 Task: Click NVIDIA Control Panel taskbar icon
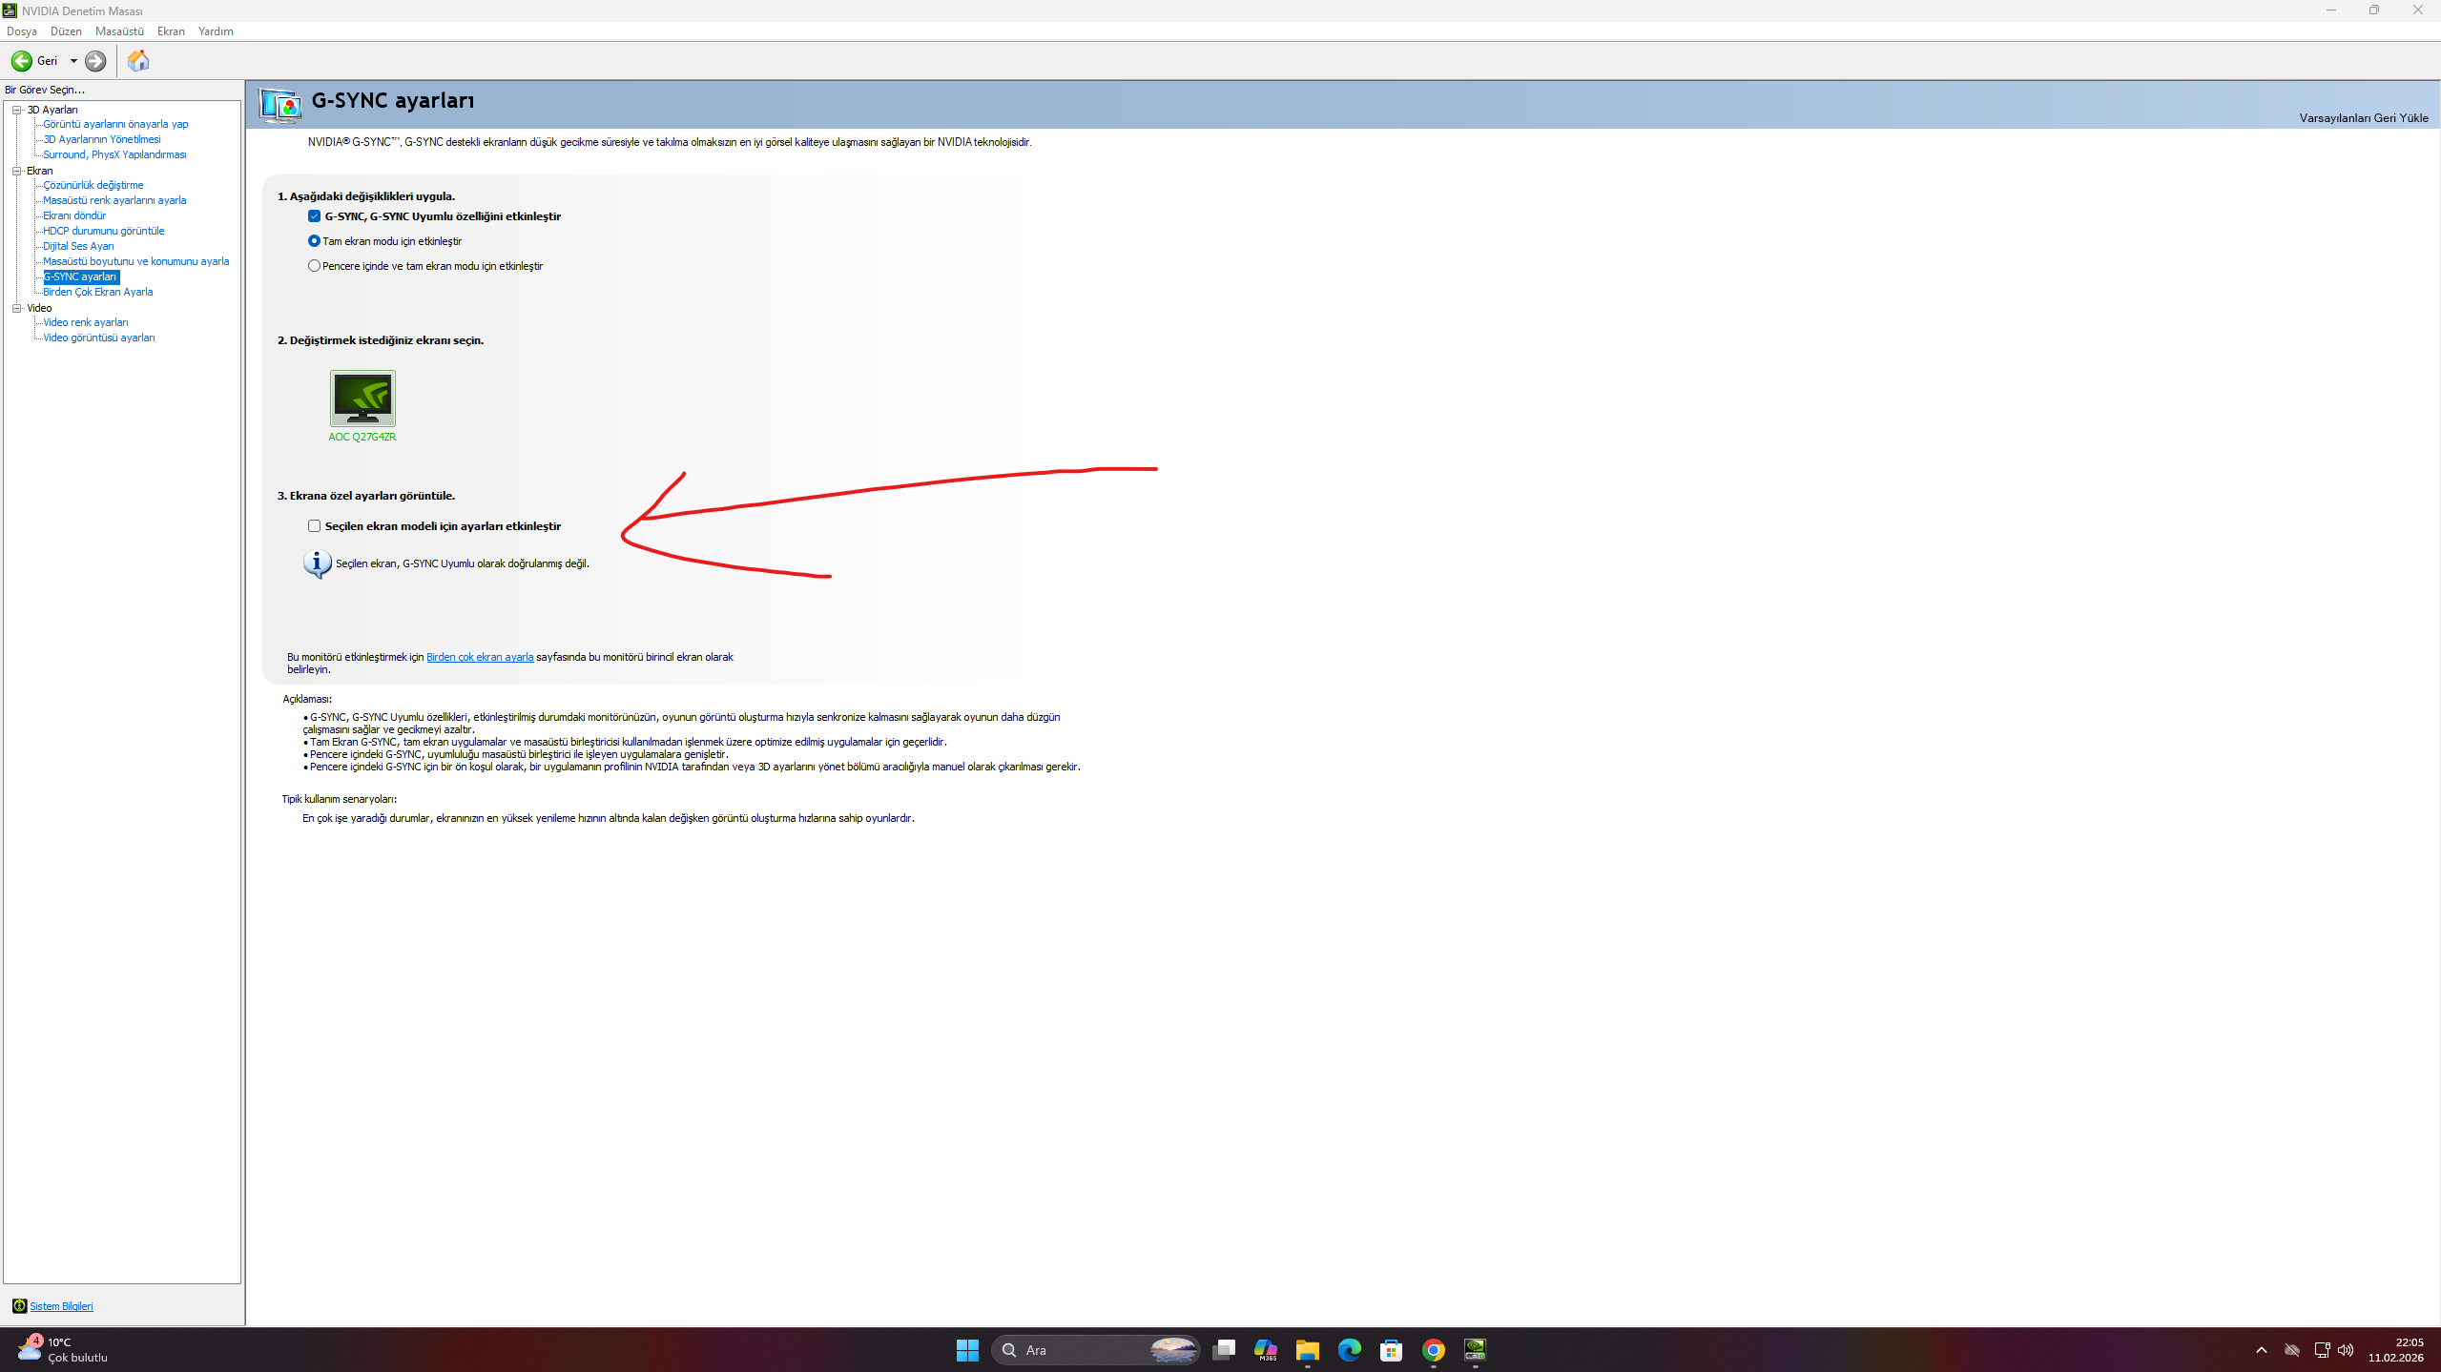click(1476, 1350)
